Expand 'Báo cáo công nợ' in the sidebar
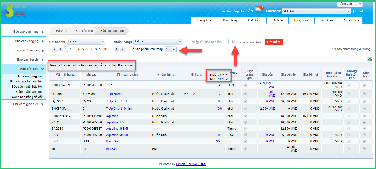 [x=24, y=41]
